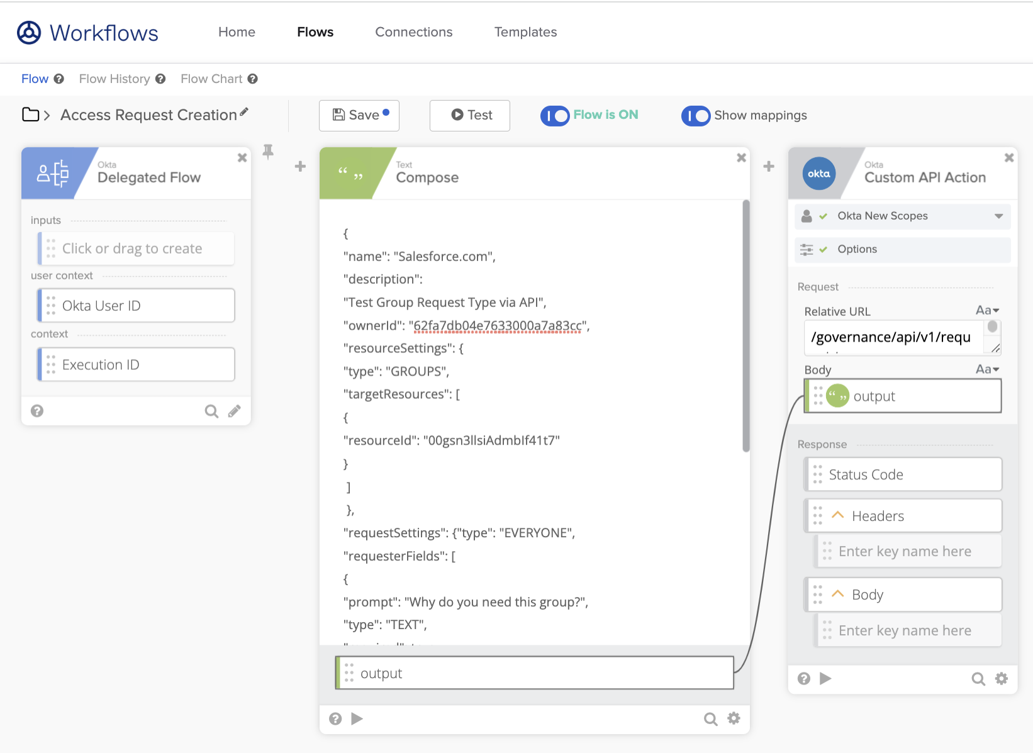Open the Aa type dropdown for Relative URL
This screenshot has width=1033, height=753.
click(x=987, y=310)
